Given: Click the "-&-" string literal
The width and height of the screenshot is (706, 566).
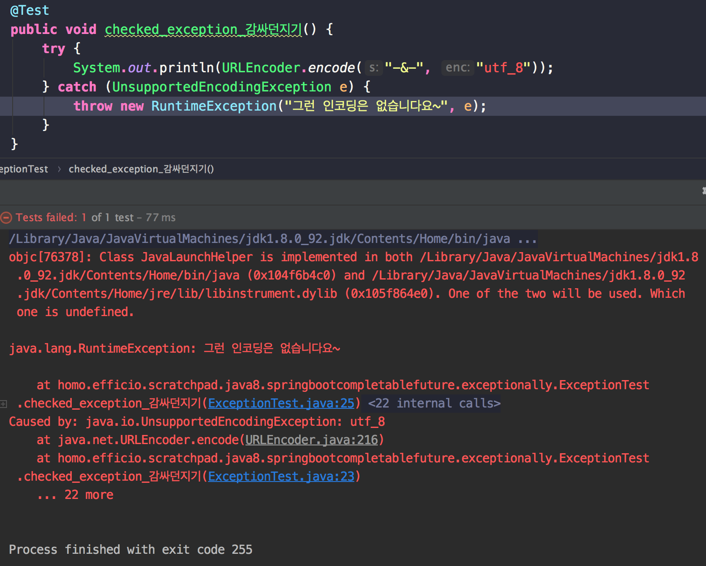Looking at the screenshot, I should pyautogui.click(x=404, y=67).
